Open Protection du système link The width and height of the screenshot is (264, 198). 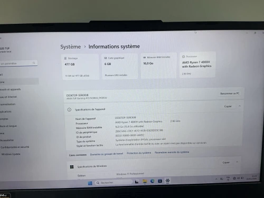139,153
